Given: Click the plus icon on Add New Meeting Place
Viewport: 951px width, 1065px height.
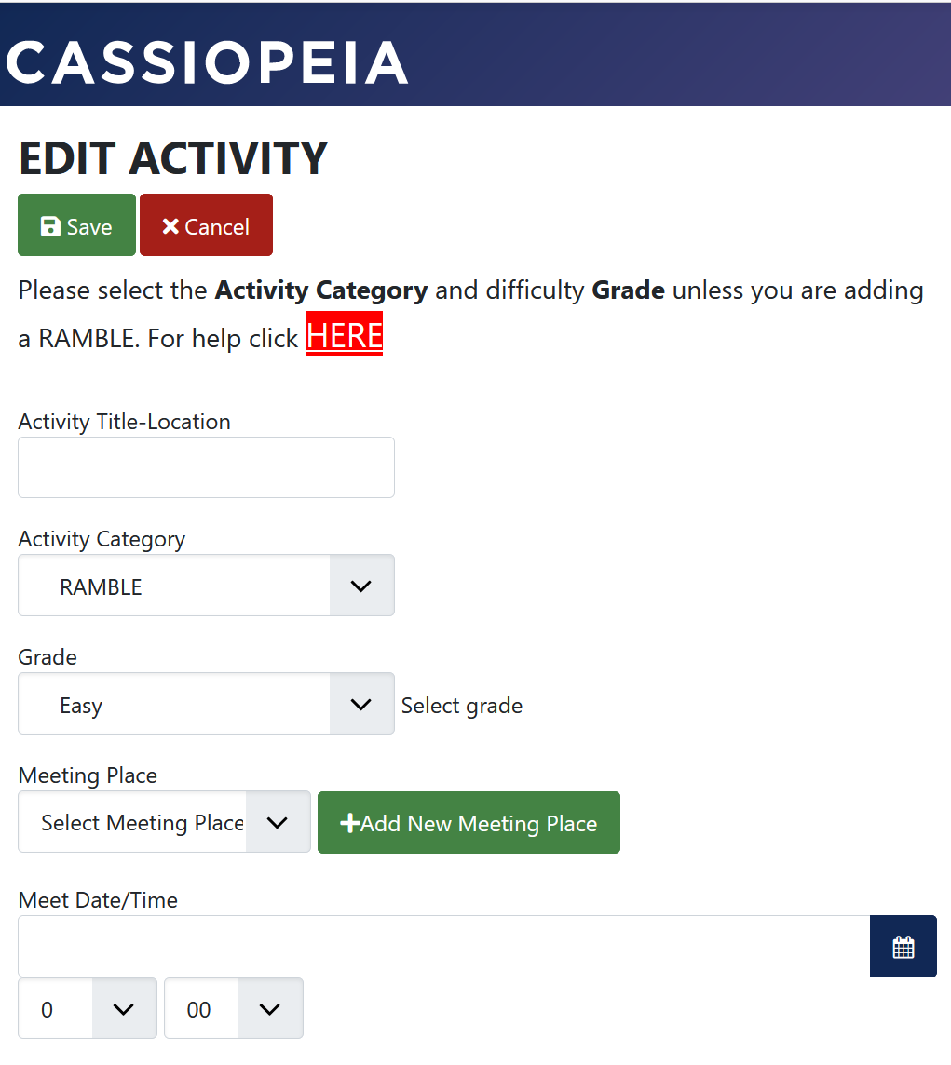Looking at the screenshot, I should (x=349, y=823).
